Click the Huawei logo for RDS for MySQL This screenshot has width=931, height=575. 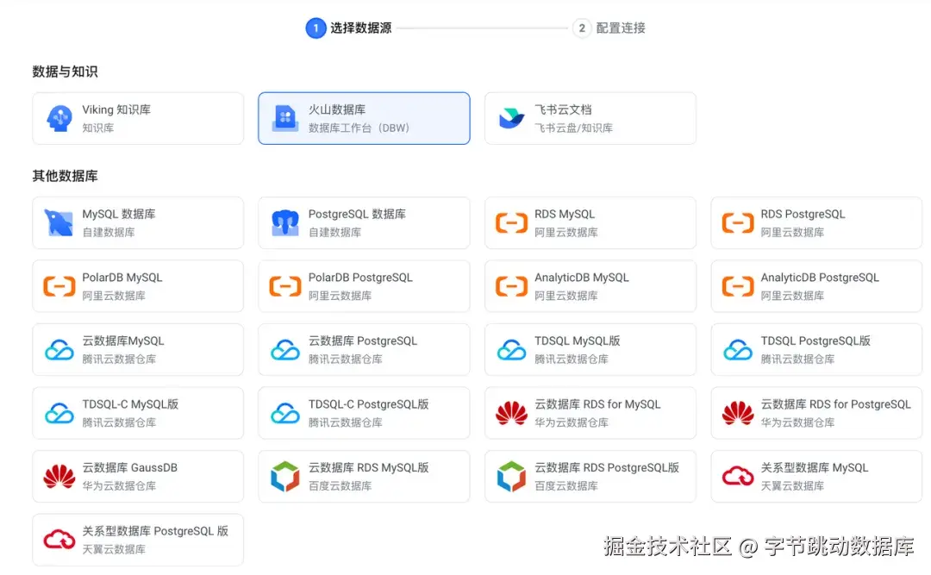tap(511, 413)
